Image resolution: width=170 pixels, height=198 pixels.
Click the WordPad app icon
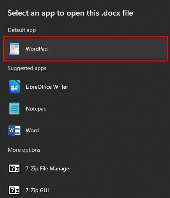tap(14, 49)
